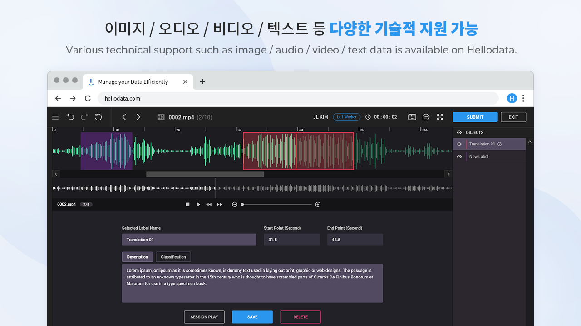Viewport: 581px width, 326px height.
Task: Click the SUBMIT button
Action: pyautogui.click(x=475, y=117)
